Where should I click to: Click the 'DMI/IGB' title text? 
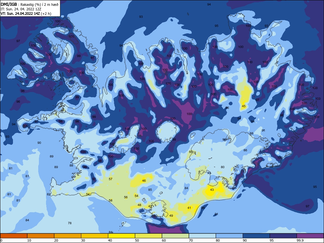9,4
